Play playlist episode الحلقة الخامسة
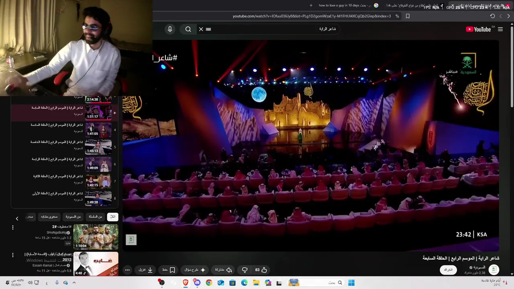This screenshot has width=514, height=289. [x=64, y=147]
